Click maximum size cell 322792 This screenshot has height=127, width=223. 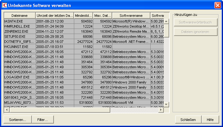103,72
